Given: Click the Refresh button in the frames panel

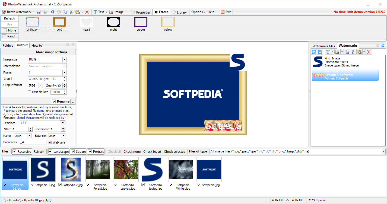Looking at the screenshot, I should 9,18.
